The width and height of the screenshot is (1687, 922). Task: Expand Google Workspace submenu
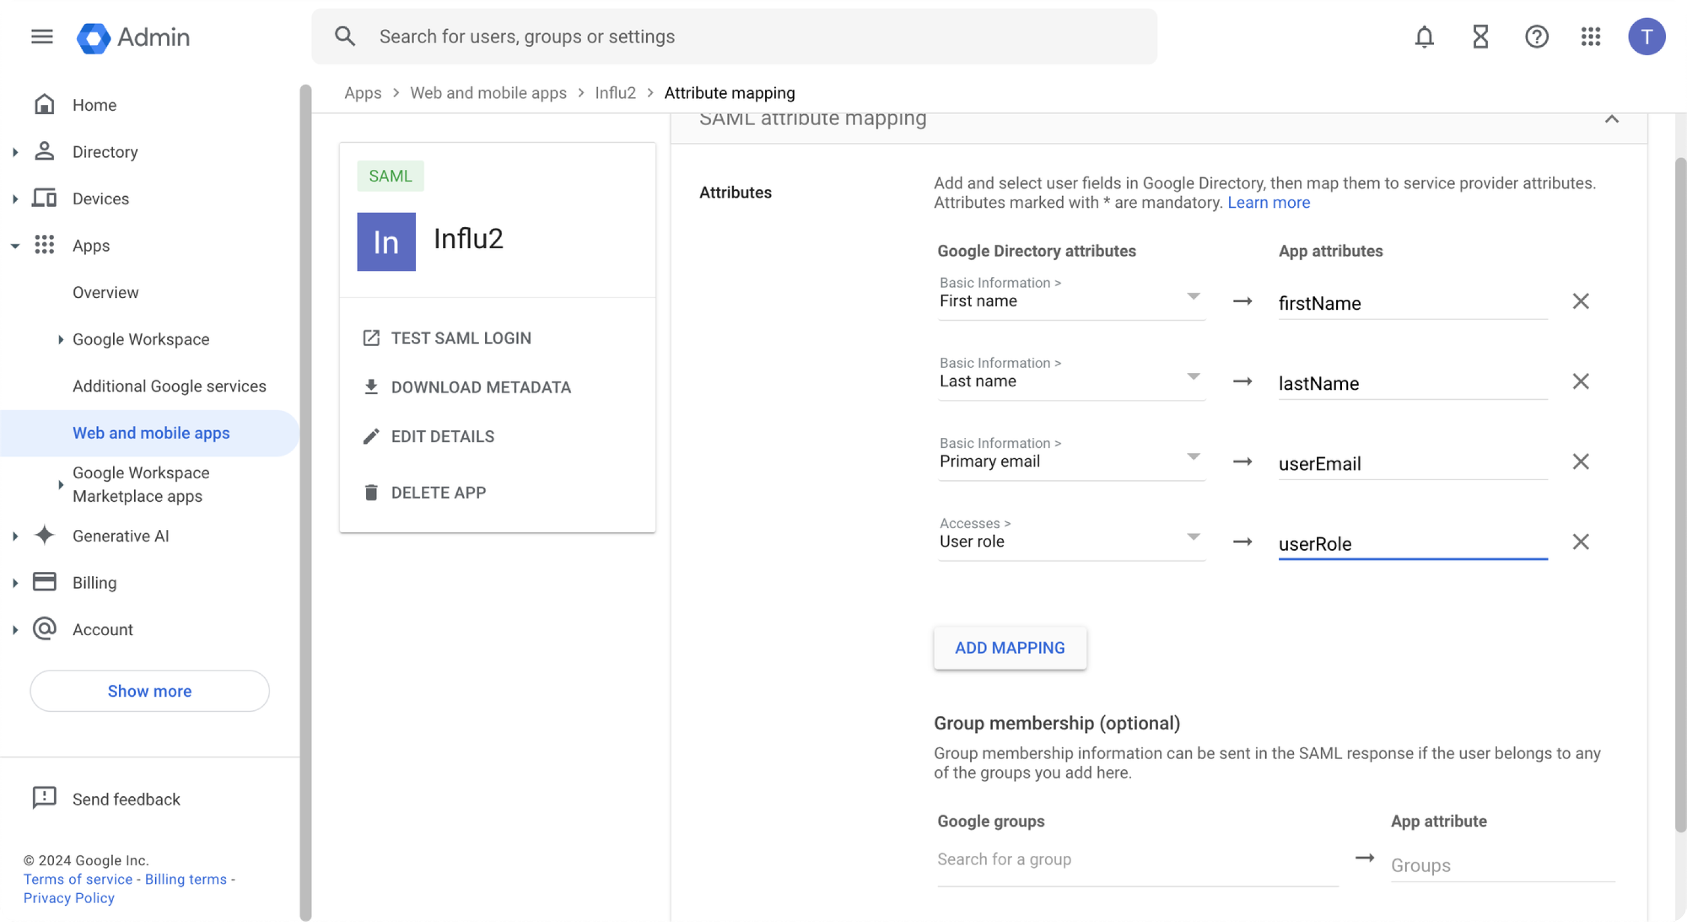click(x=60, y=339)
